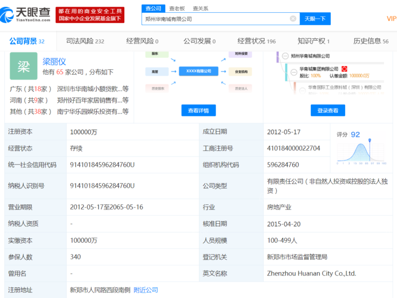Click 郑州华南城有限公司 in equity tree
The width and height of the screenshot is (397, 298).
pyautogui.click(x=310, y=56)
